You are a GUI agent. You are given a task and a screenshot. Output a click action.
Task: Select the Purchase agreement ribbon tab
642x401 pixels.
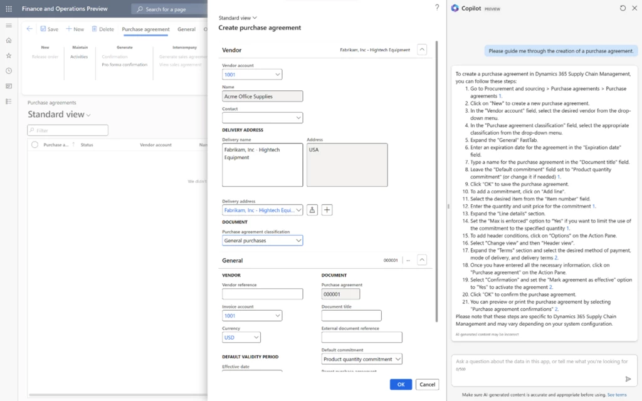click(x=145, y=29)
